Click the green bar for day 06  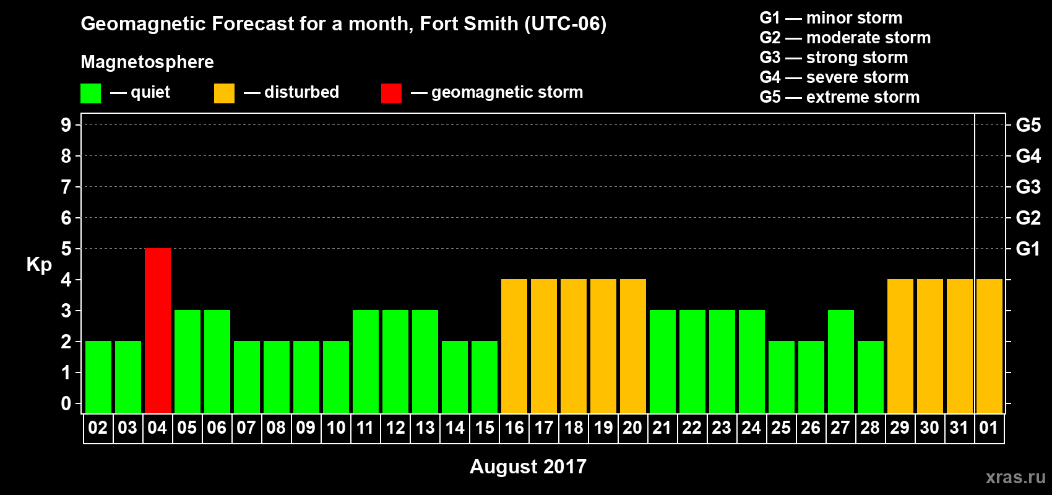(217, 361)
